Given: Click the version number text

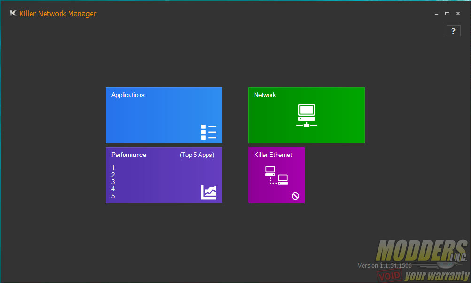Looking at the screenshot, I should click(x=385, y=265).
